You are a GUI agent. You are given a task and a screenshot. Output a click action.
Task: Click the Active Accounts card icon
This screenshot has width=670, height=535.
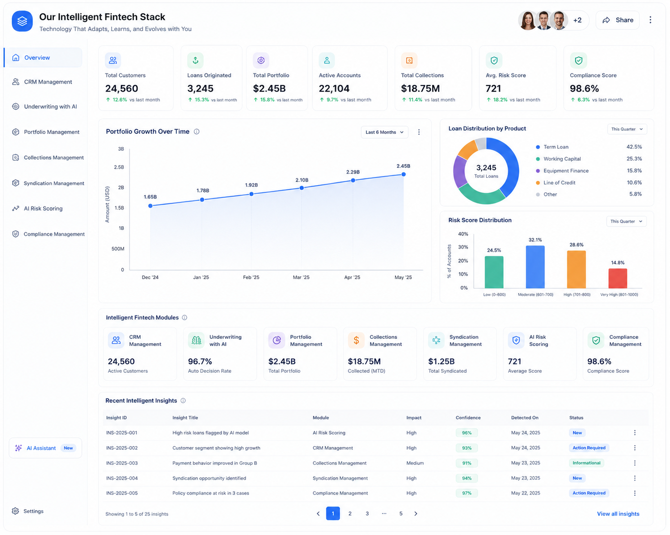(x=327, y=61)
